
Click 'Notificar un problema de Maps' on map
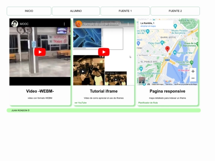186,84
